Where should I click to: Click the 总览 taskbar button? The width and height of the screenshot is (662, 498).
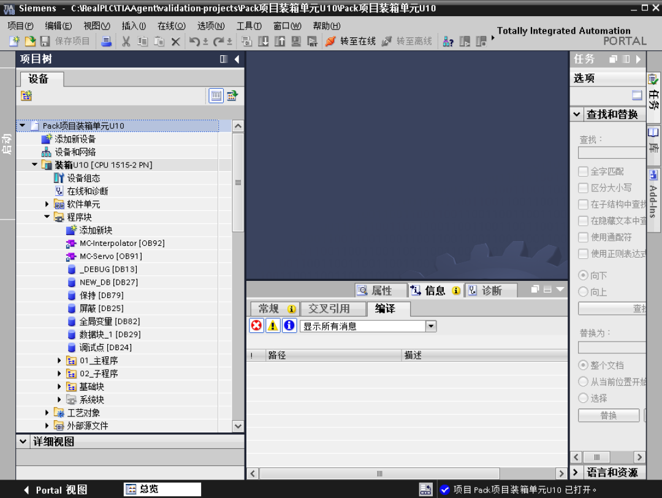tap(162, 489)
